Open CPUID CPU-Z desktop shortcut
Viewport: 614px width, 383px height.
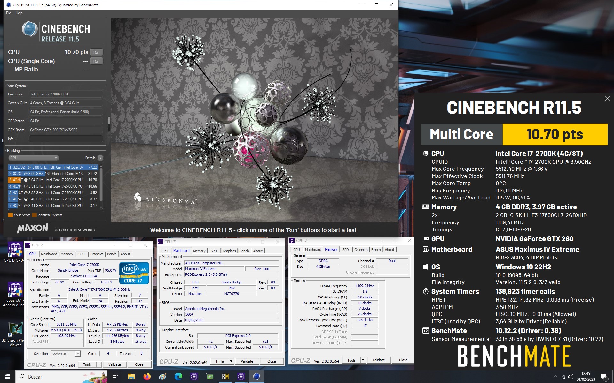point(15,252)
